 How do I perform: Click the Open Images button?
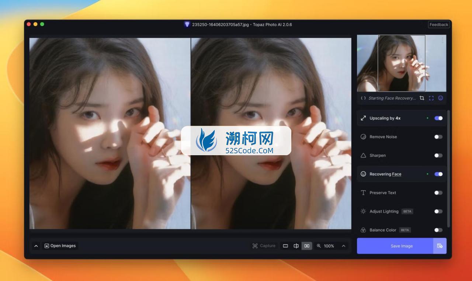coord(60,246)
